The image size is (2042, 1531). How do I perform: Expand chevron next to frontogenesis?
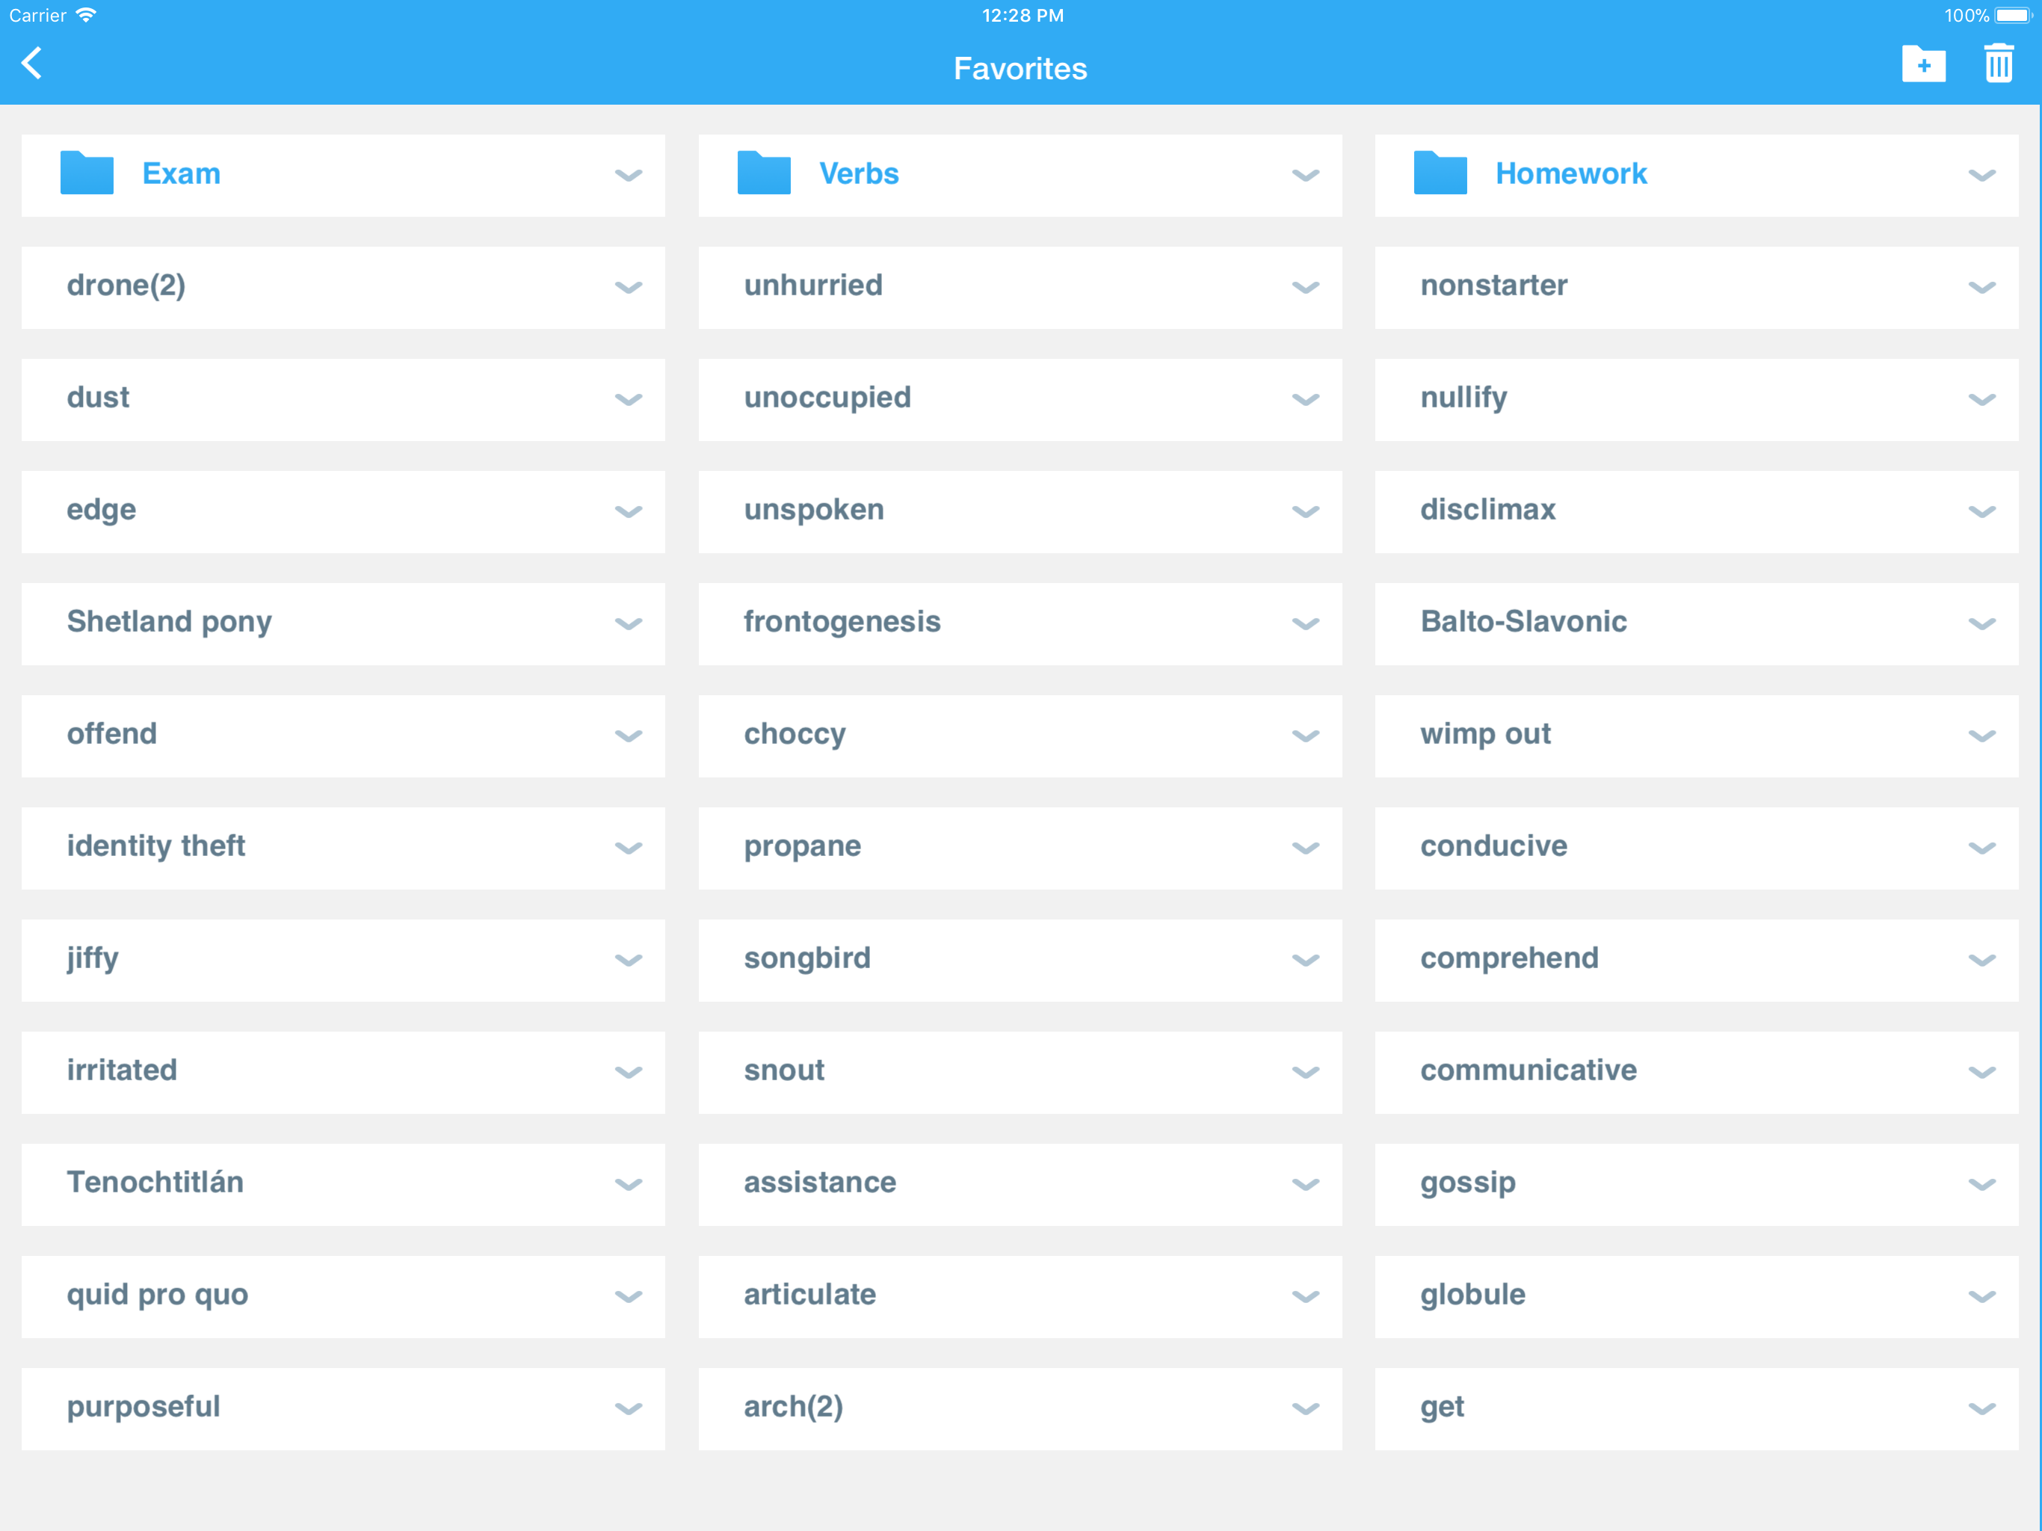click(x=1304, y=624)
